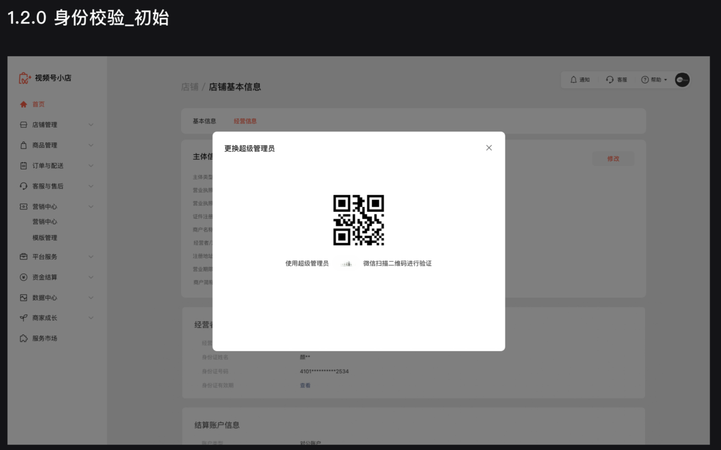Click the 营销中心 coupon icon
The image size is (721, 450).
(x=23, y=207)
